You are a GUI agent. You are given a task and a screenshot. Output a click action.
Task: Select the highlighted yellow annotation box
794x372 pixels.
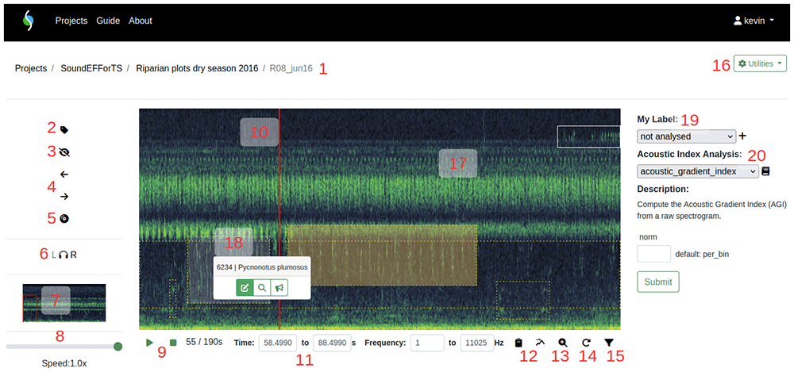(x=383, y=255)
